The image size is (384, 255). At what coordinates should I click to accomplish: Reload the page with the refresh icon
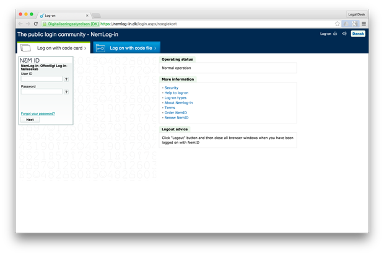[x=36, y=24]
